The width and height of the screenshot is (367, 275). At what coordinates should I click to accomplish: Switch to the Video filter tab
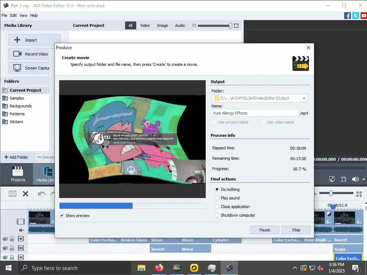(x=145, y=25)
